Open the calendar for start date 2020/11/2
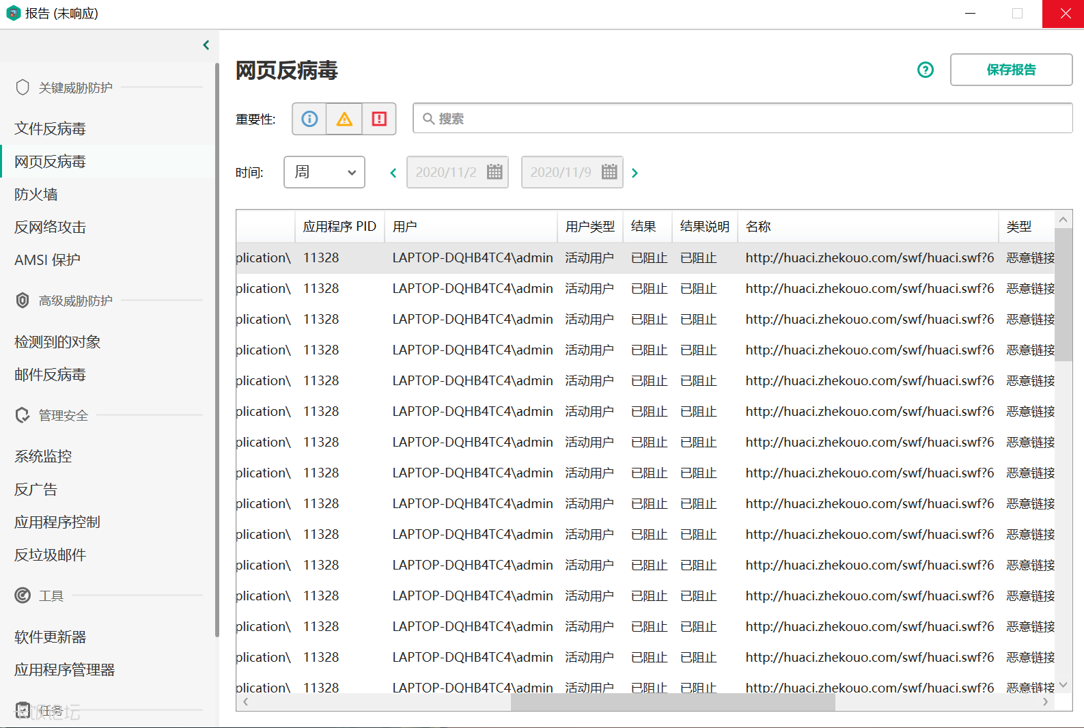The width and height of the screenshot is (1084, 728). (x=495, y=172)
